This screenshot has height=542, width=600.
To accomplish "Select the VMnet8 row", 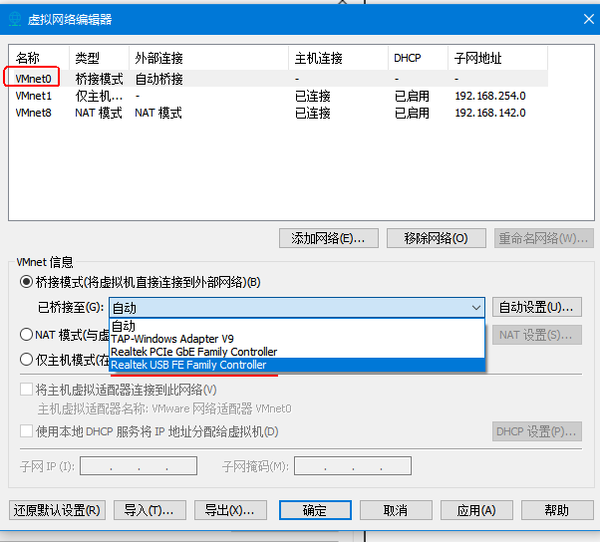I will click(x=279, y=113).
